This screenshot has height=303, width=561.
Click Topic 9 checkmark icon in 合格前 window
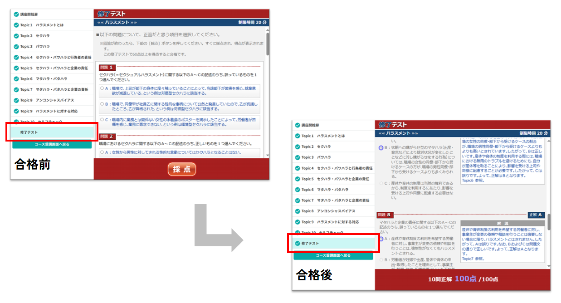click(16, 111)
